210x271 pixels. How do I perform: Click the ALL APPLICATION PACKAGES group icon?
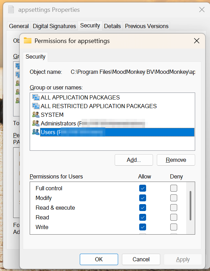coord(36,97)
